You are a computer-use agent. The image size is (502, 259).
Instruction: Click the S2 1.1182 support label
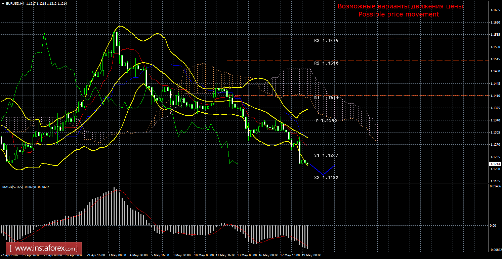click(x=326, y=177)
